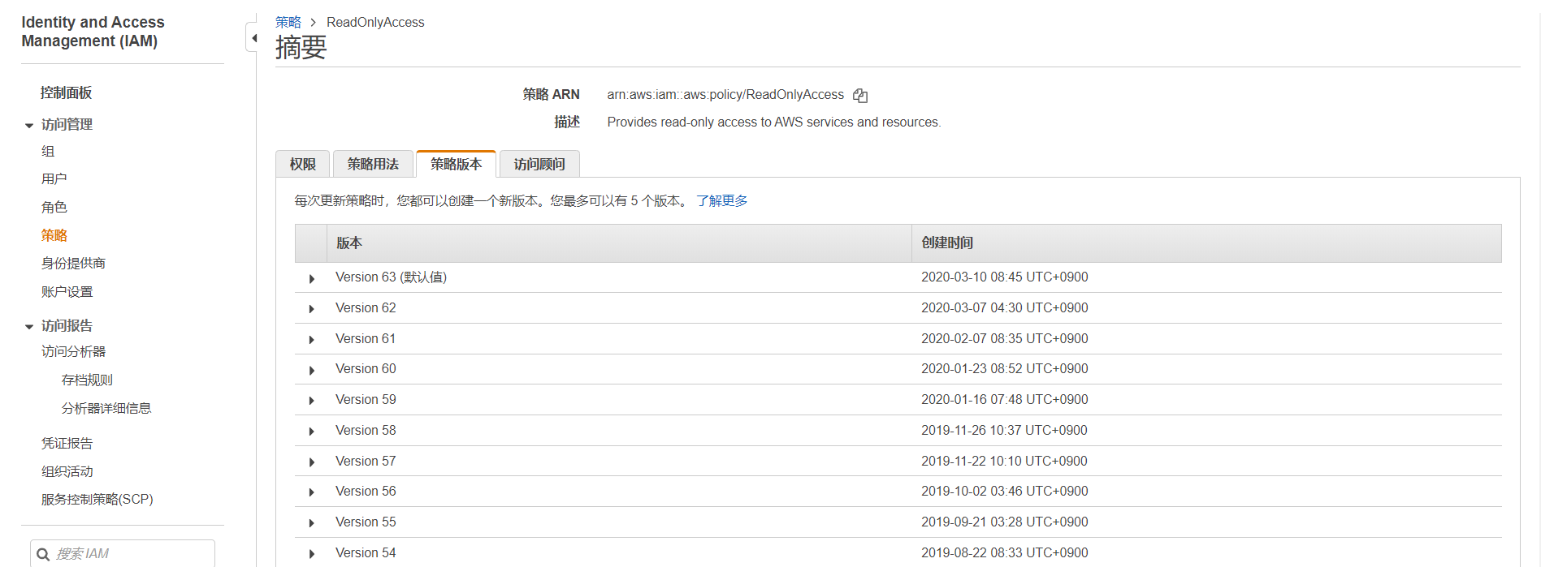Viewport: 1541px width, 567px height.
Task: Go back via 策略 breadcrumb link
Action: pyautogui.click(x=288, y=22)
